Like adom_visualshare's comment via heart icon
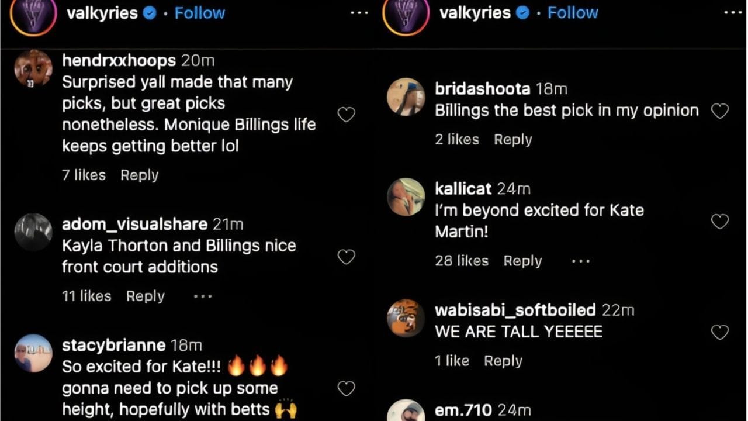 [x=346, y=257]
